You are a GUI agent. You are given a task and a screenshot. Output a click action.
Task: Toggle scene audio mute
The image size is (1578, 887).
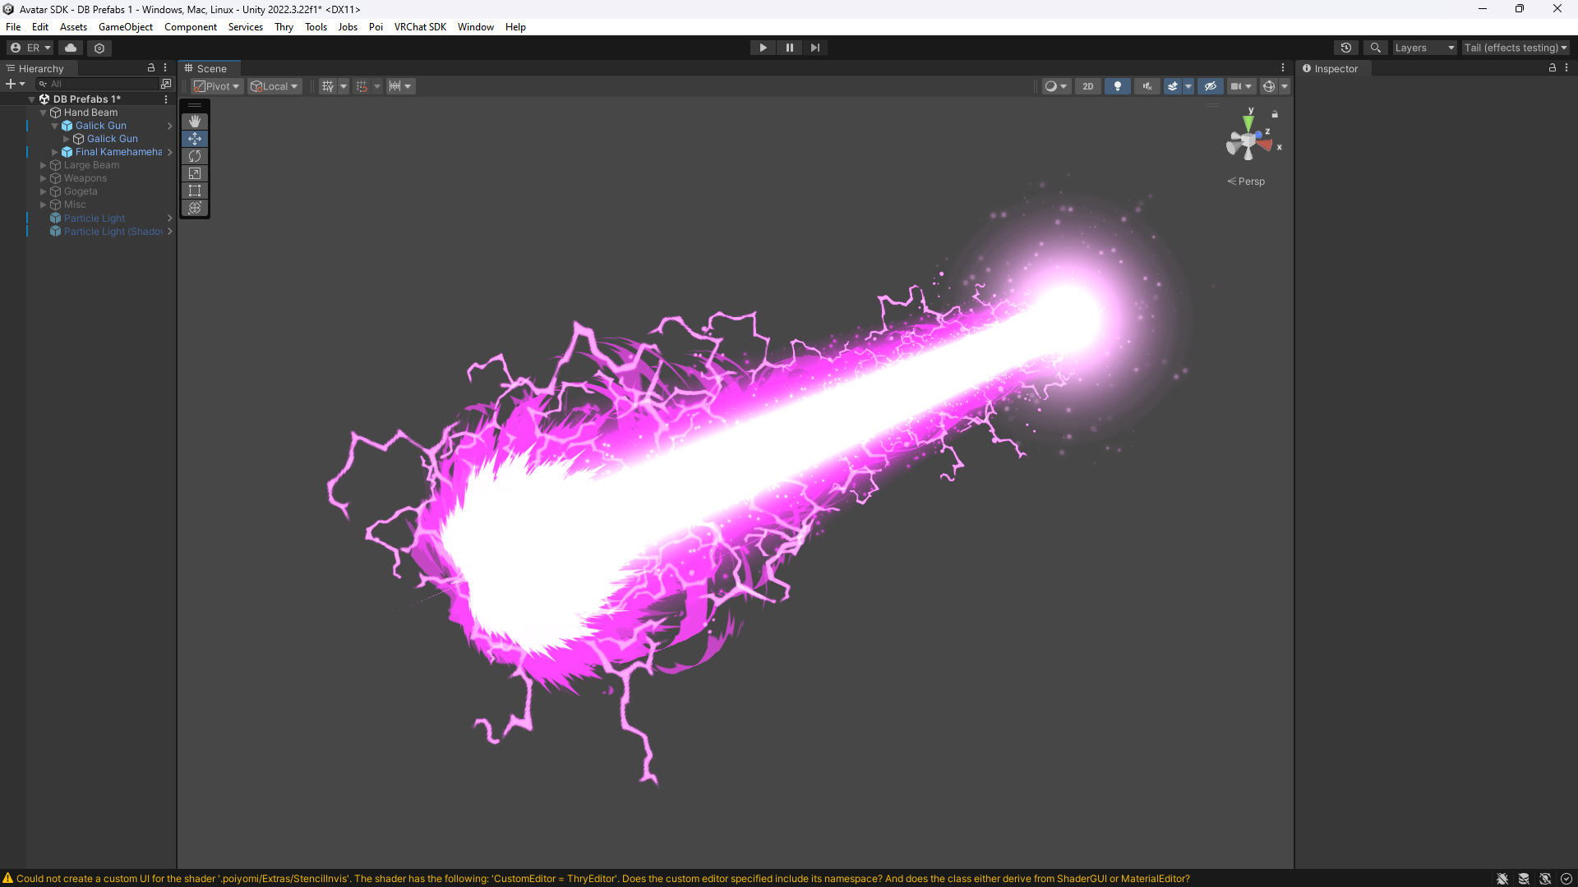tap(1147, 86)
